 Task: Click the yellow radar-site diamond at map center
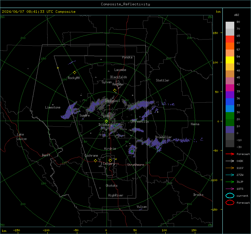tap(107, 121)
